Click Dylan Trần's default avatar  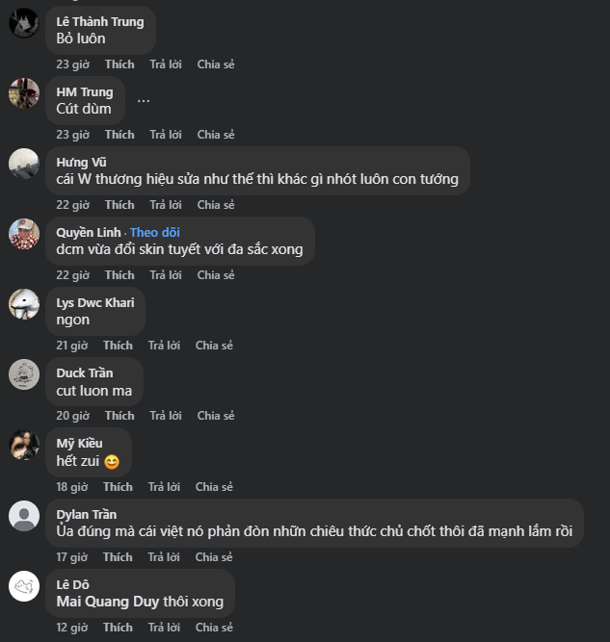pos(24,516)
